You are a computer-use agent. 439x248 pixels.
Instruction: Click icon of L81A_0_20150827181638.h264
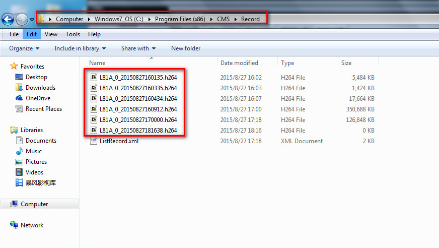click(x=94, y=130)
